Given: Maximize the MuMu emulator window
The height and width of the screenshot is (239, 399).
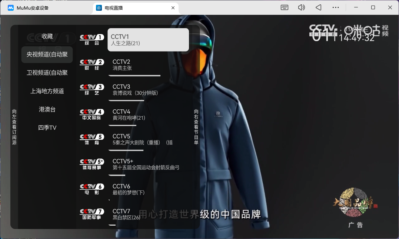Looking at the screenshot, I should [373, 8].
